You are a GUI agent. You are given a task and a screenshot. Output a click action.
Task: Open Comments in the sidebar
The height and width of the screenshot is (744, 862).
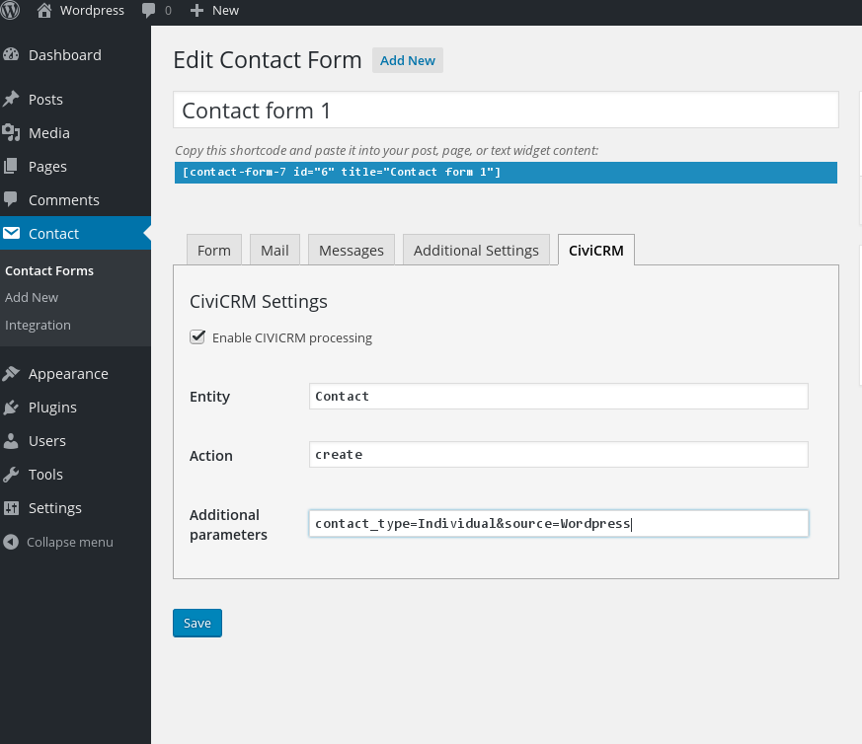pos(64,200)
